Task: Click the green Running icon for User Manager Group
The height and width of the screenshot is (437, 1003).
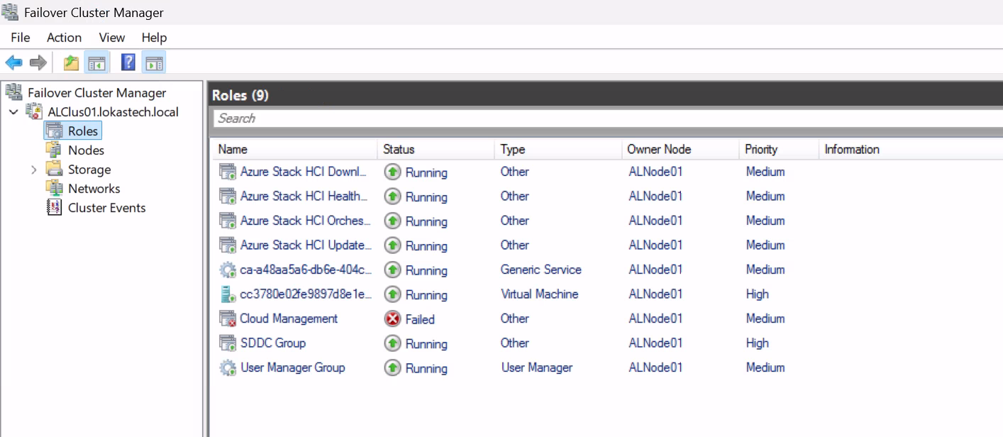Action: (392, 367)
